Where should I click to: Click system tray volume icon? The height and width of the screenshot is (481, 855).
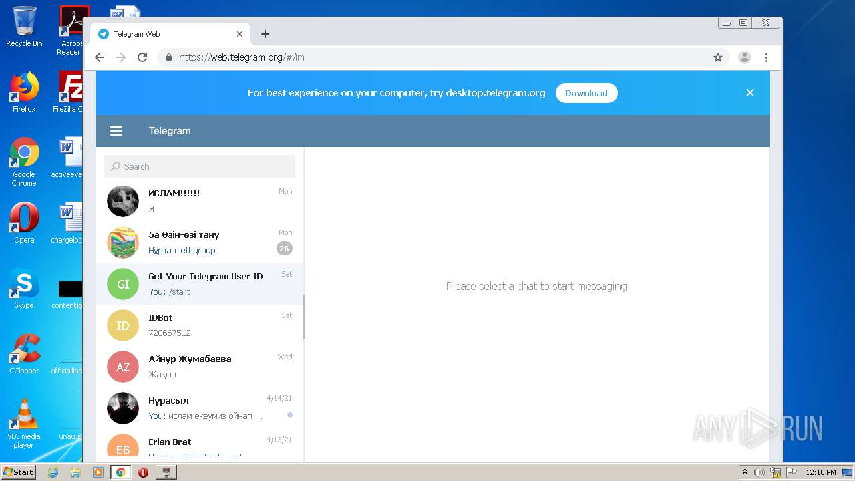click(759, 472)
